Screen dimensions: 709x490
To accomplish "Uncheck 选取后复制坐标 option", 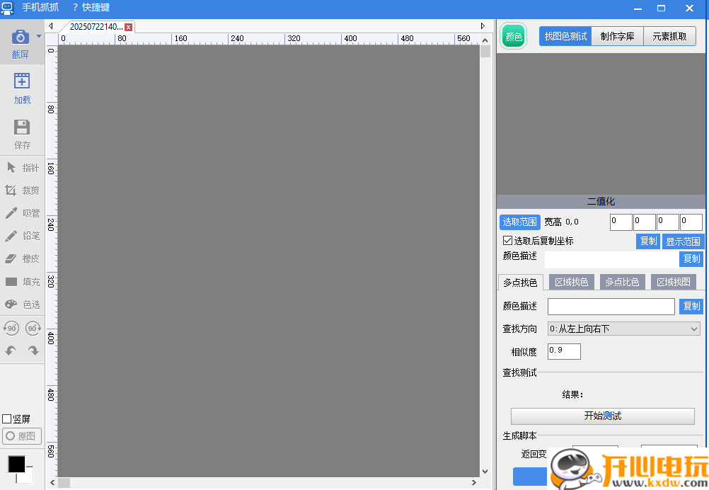I will tap(507, 241).
